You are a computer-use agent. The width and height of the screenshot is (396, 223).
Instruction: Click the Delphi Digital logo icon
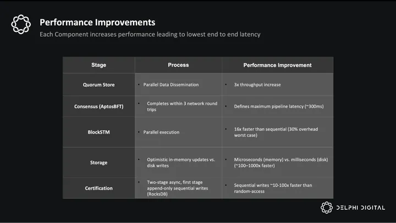coord(327,208)
